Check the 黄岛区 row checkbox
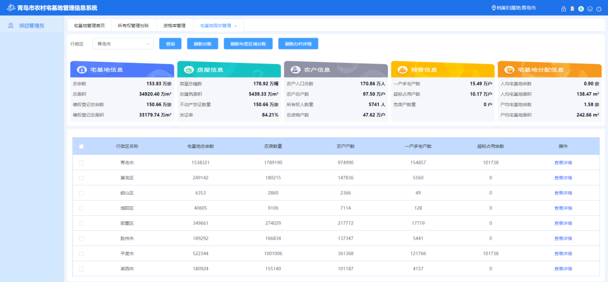 point(82,178)
